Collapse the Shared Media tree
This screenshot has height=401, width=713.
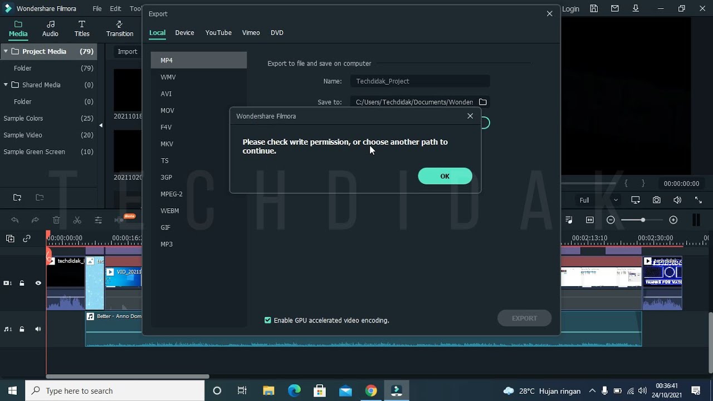coord(6,85)
